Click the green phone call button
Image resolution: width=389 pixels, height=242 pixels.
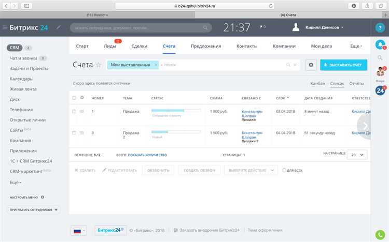pyautogui.click(x=380, y=235)
